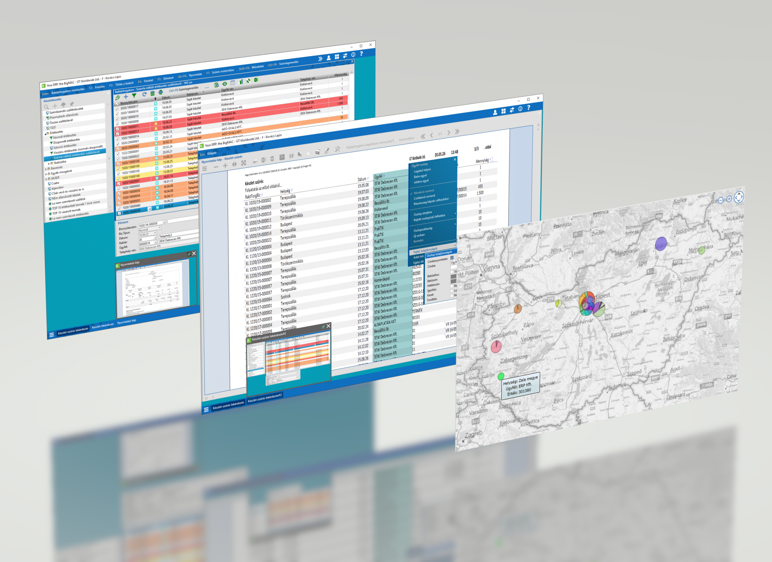Click the PDF export icon in print preview
Screen dimensions: 772x562
tap(282, 157)
